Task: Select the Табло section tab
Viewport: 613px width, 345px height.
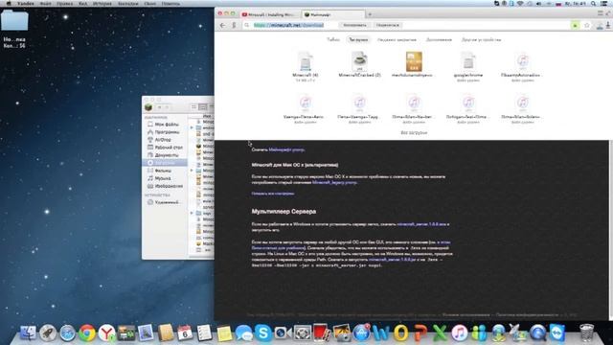Action: tap(333, 39)
